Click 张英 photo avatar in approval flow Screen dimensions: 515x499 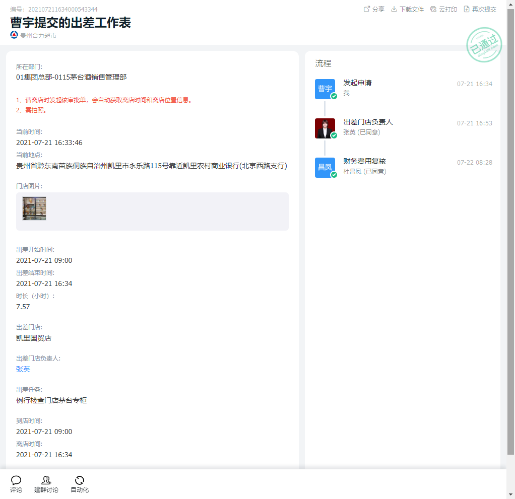click(325, 128)
